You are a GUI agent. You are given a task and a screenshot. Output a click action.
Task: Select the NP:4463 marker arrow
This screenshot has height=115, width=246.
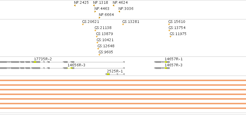click(x=95, y=12)
